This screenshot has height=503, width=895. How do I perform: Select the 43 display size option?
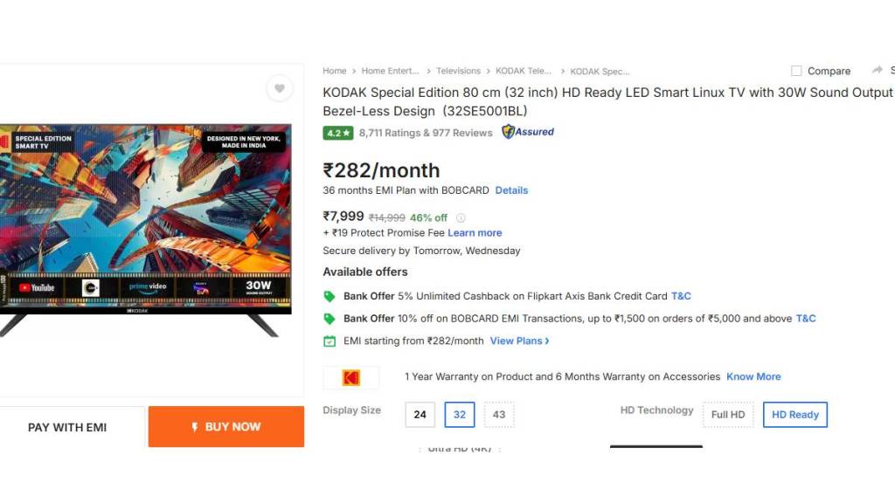pyautogui.click(x=499, y=415)
